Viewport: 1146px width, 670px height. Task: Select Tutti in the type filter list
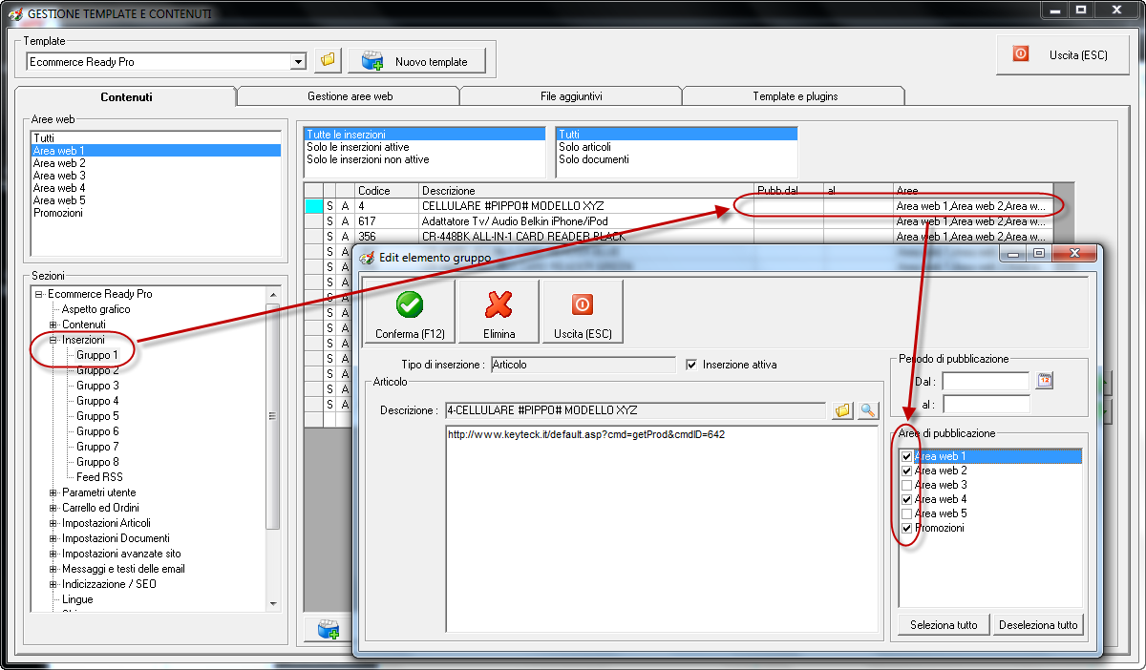coord(676,135)
